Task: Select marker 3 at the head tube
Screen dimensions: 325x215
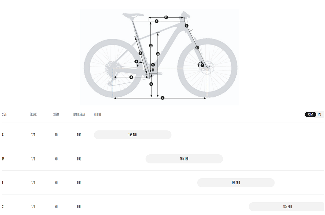Action: click(187, 26)
